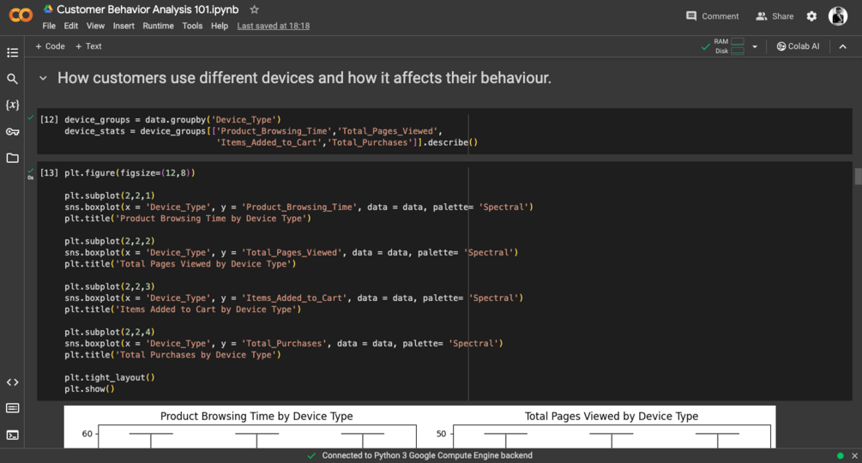Image resolution: width=862 pixels, height=463 pixels.
Task: Open the Tools menu
Action: (x=192, y=26)
